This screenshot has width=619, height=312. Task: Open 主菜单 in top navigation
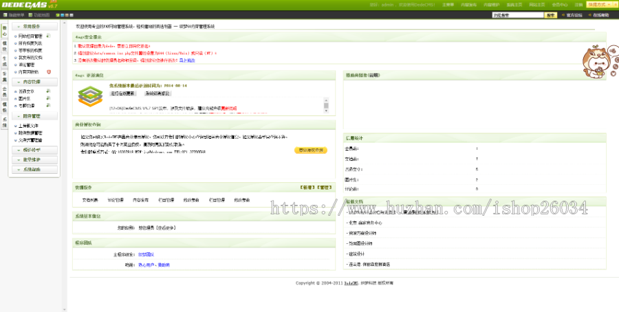click(447, 5)
